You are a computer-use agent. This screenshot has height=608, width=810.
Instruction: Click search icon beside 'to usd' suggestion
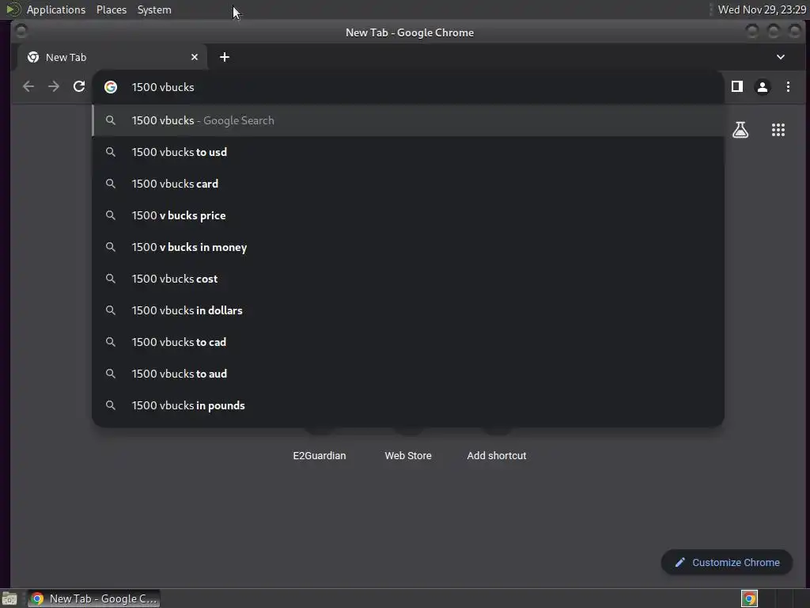111,152
